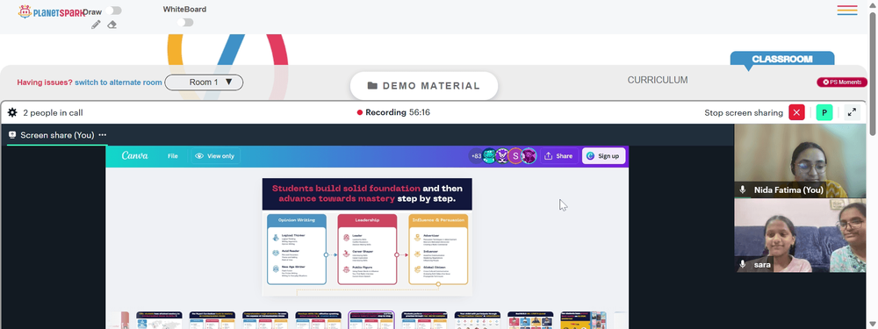Image resolution: width=878 pixels, height=329 pixels.
Task: Click the screen share monitor icon
Action: coord(12,135)
